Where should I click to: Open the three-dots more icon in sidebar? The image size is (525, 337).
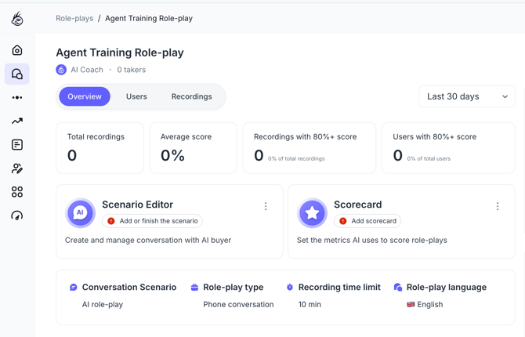(17, 98)
